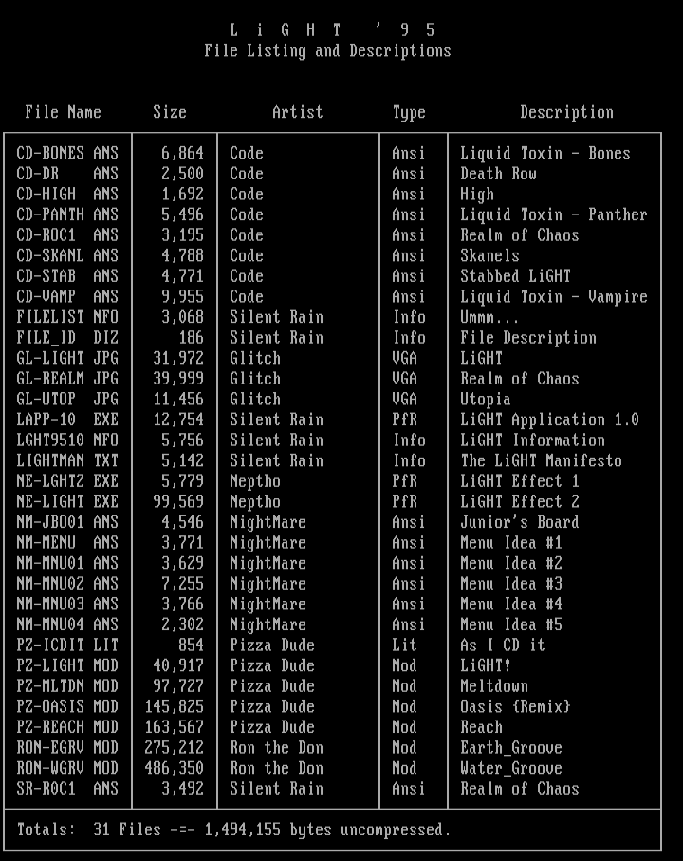Select the RON-WGRV MOD file
683x861 pixels.
point(67,768)
